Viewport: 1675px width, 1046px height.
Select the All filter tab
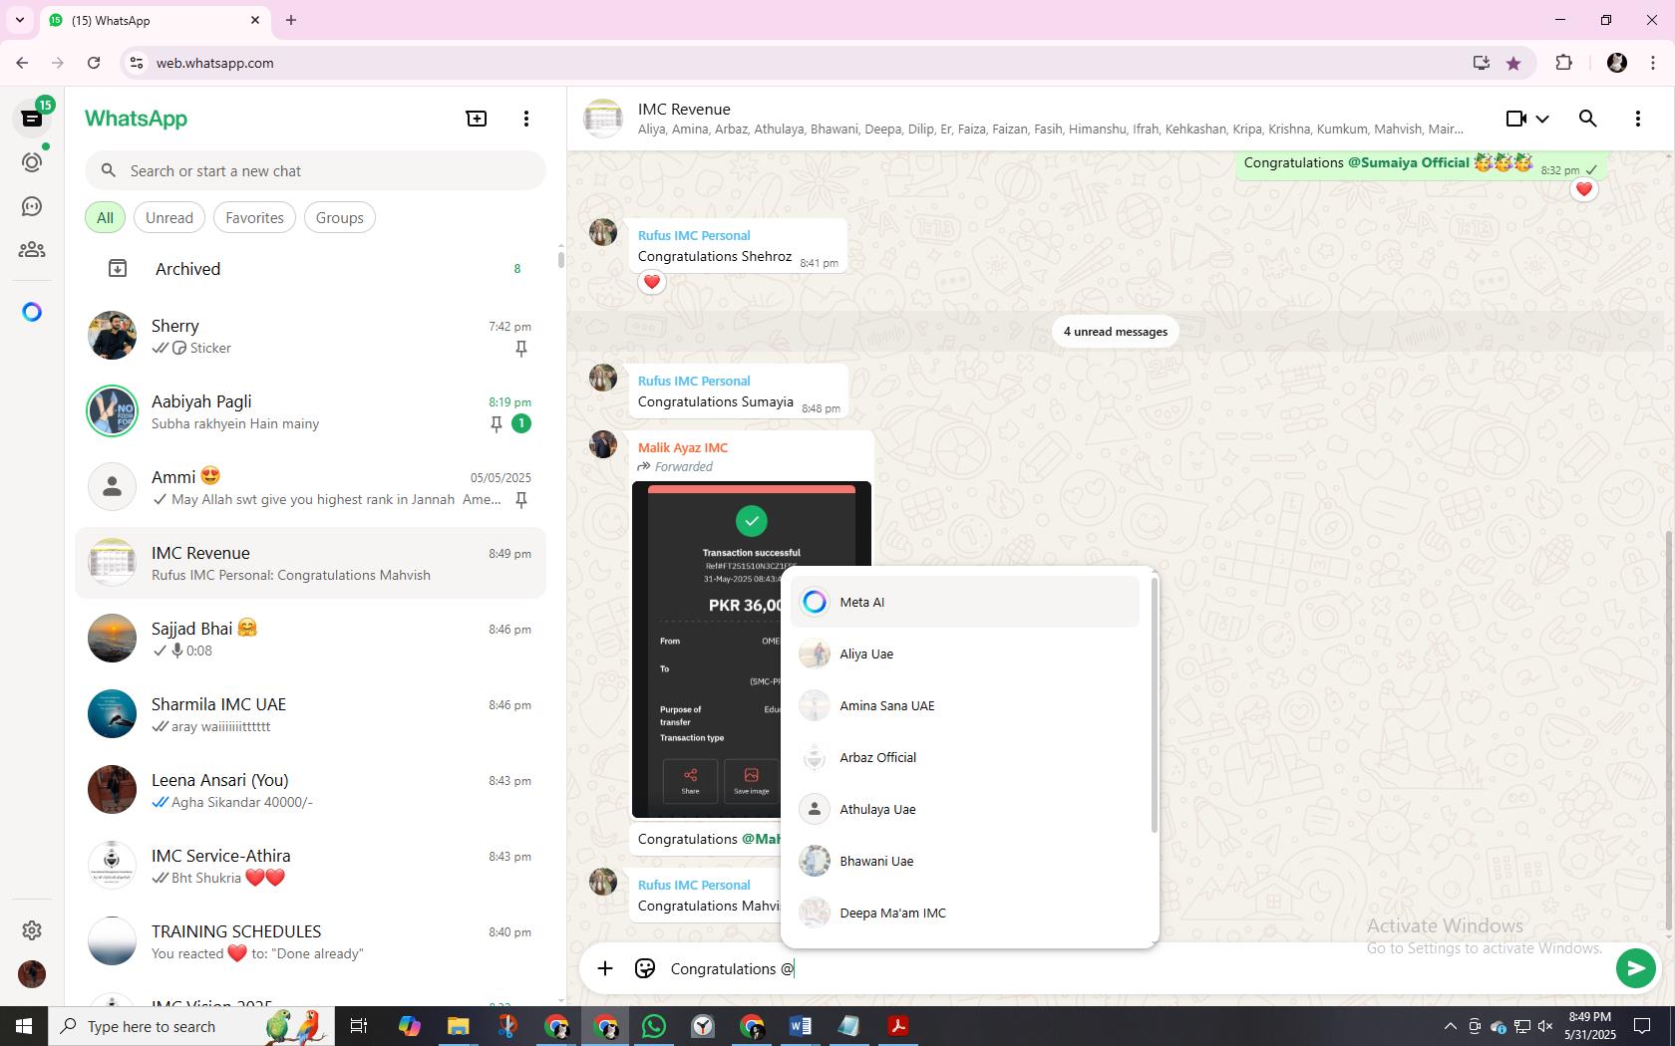tap(105, 217)
